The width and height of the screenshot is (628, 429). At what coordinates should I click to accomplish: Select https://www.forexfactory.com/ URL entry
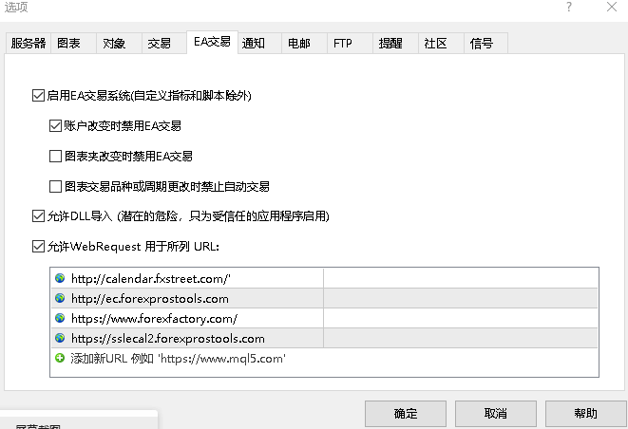click(x=324, y=318)
